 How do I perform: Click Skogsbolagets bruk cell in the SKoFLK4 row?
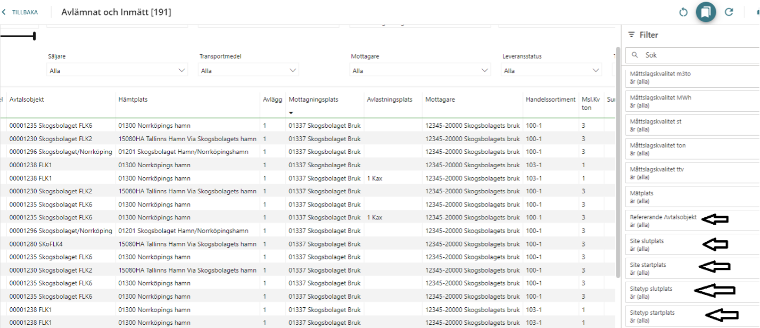pos(472,244)
